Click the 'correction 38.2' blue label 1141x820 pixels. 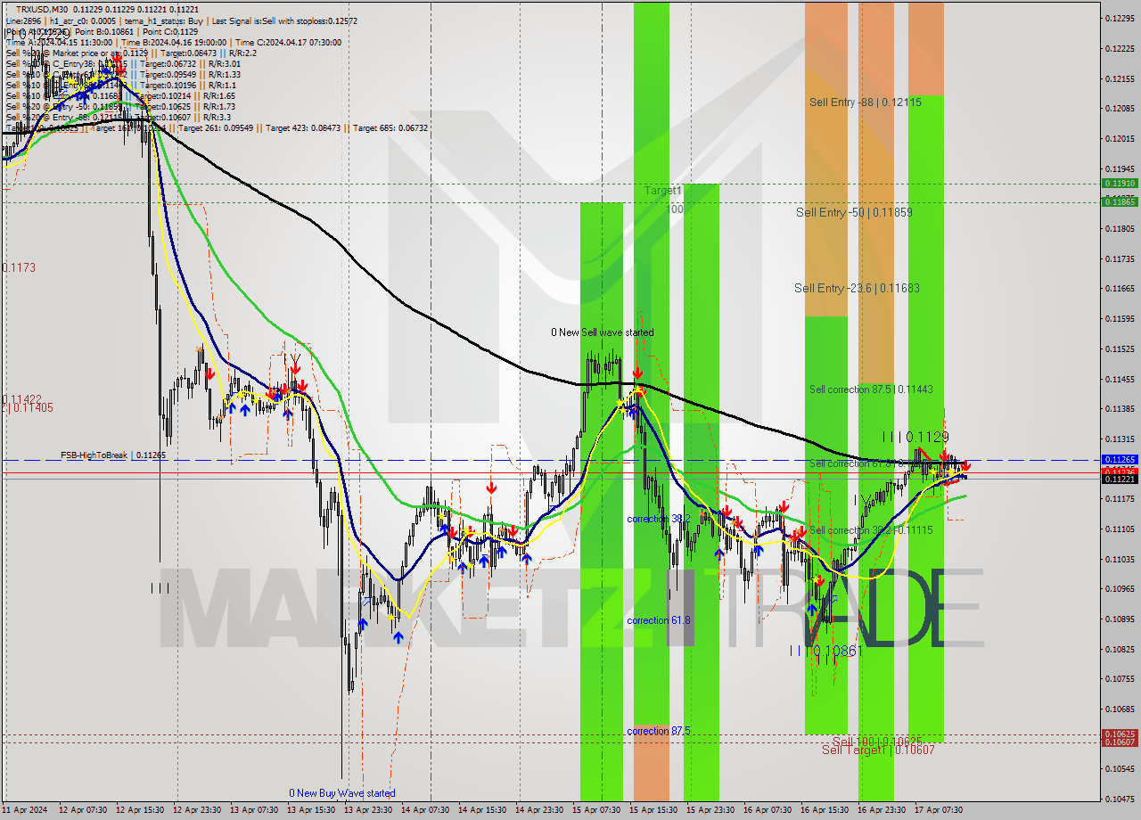(658, 519)
